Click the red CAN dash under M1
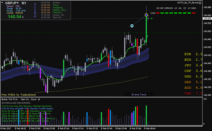The image size is (212, 131). point(158,13)
